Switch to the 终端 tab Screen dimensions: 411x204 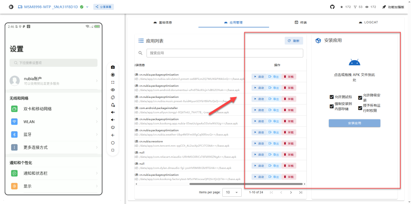[301, 22]
